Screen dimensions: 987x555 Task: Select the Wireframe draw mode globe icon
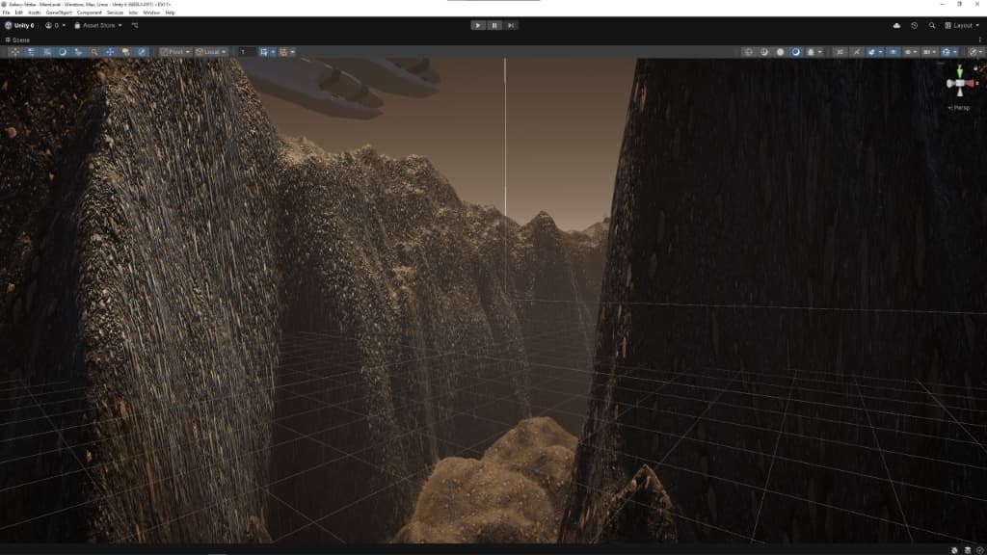point(748,52)
